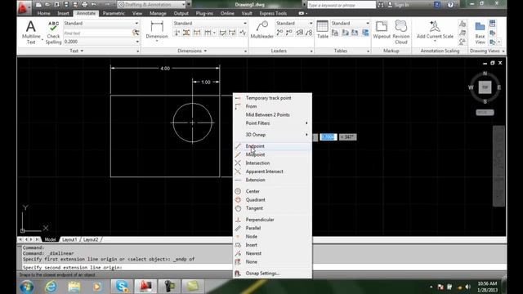523x294 pixels.
Task: Click the Find text search icon
Action: pos(136,33)
